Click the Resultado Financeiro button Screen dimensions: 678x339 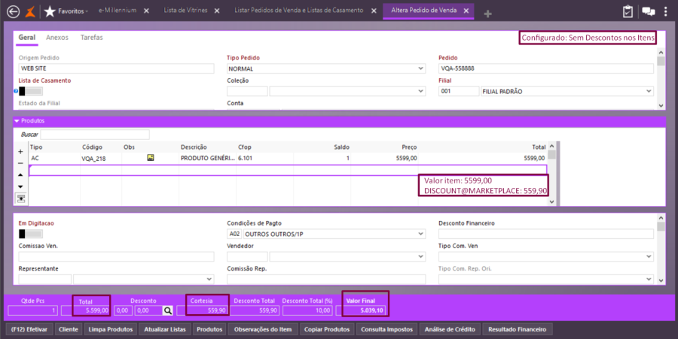(x=517, y=329)
